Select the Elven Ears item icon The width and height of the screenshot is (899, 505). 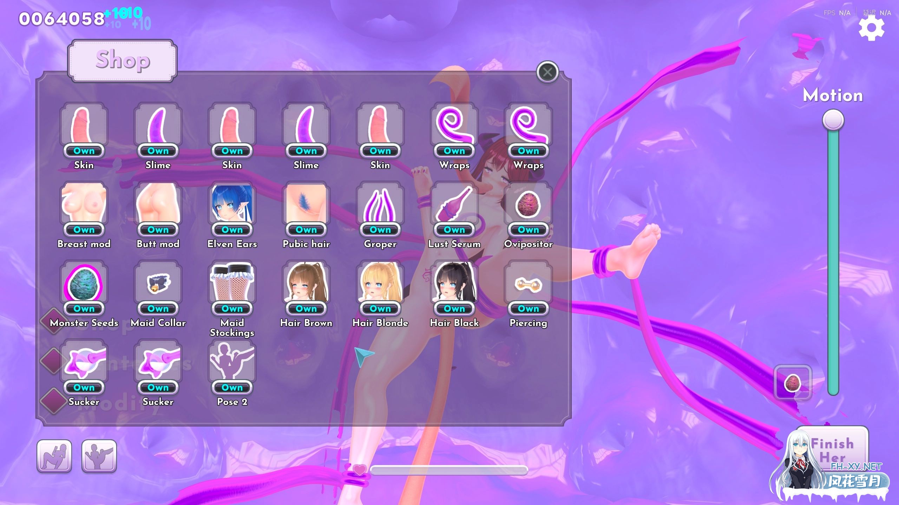point(232,203)
